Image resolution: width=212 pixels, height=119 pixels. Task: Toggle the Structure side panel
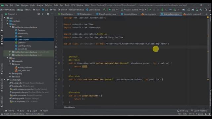pyautogui.click(x=2, y=101)
